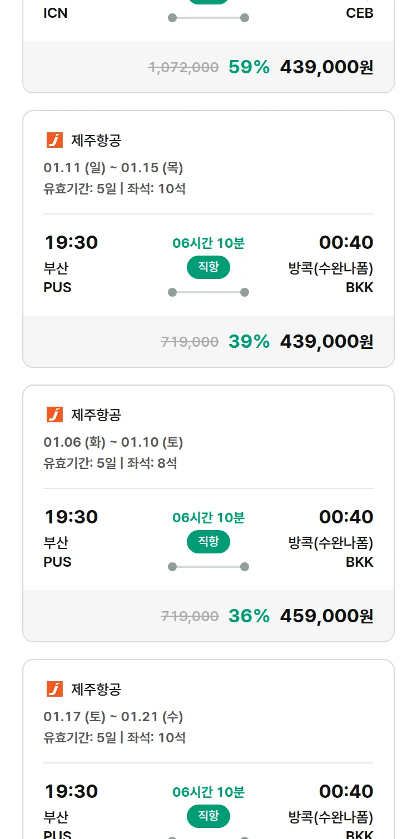Viewport: 417px width, 839px height.
Task: Select the 59% discounted 439,000원 fare
Action: (326, 67)
